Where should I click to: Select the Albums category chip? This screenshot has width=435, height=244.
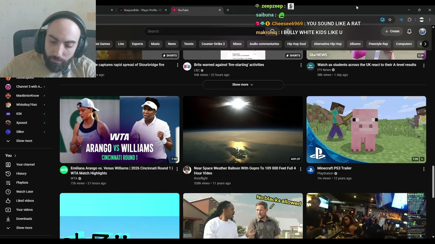pos(355,44)
